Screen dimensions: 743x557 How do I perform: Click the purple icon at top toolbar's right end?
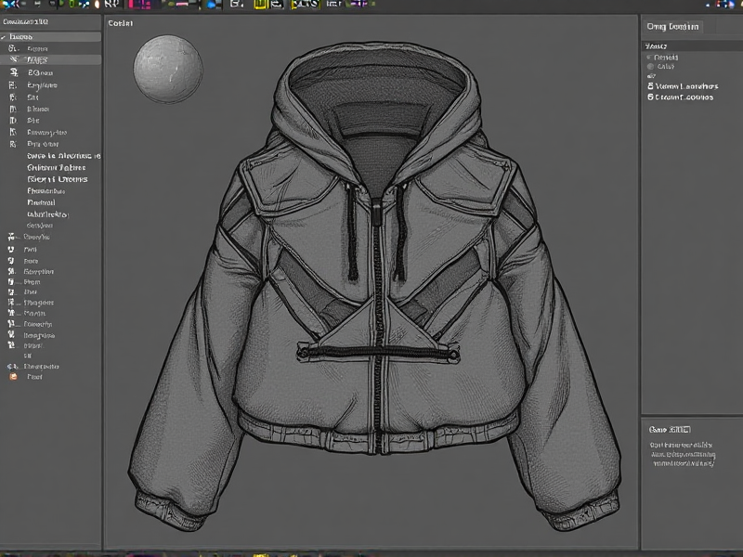358,5
